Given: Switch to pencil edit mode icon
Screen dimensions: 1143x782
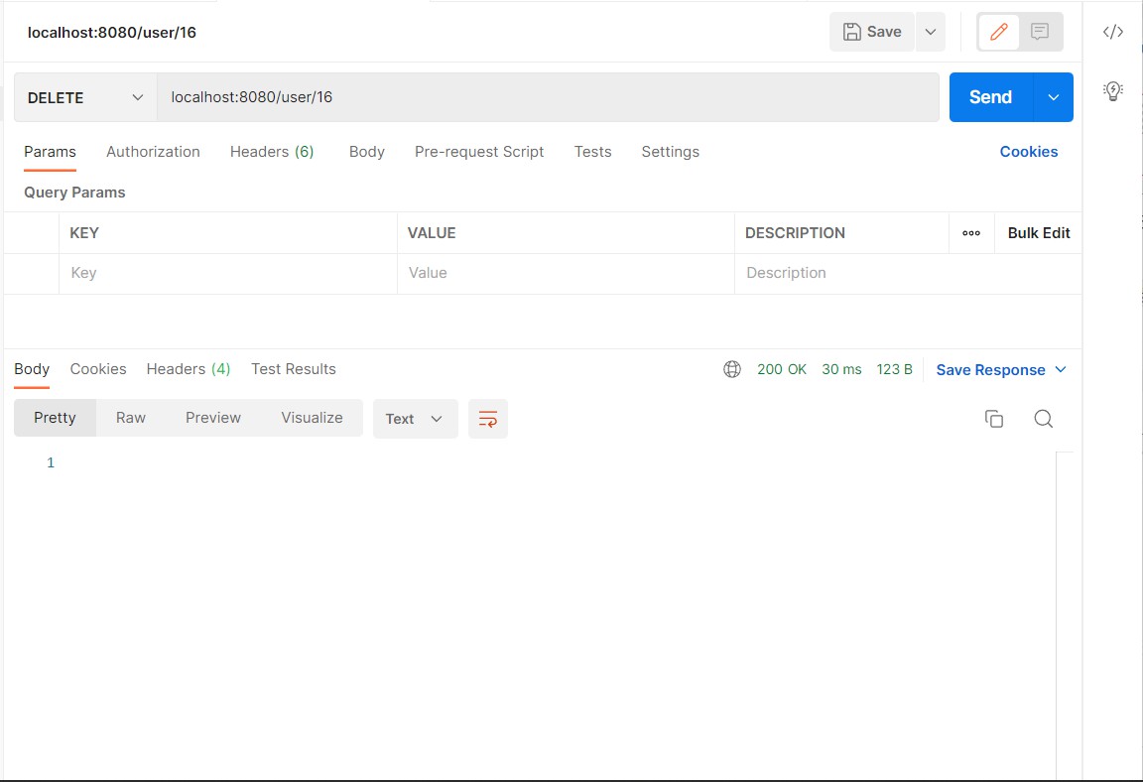Looking at the screenshot, I should (x=998, y=32).
